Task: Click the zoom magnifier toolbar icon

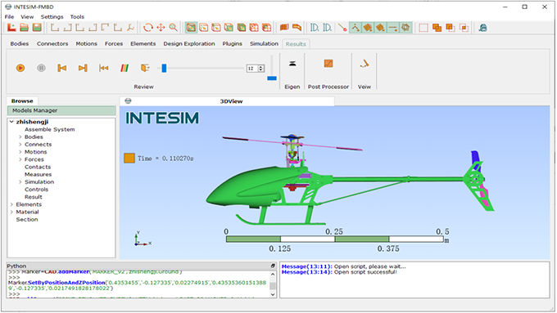Action: [x=173, y=28]
